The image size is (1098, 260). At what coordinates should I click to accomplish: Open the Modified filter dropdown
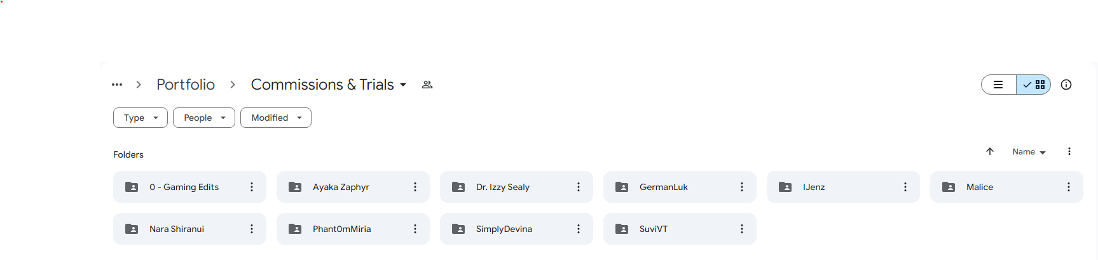276,118
